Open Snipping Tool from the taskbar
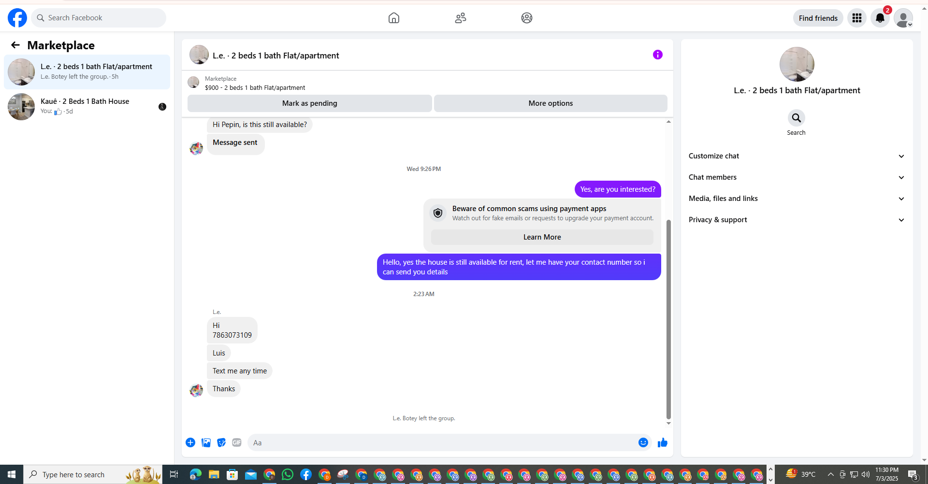Viewport: 928px width, 484px height. 343,474
